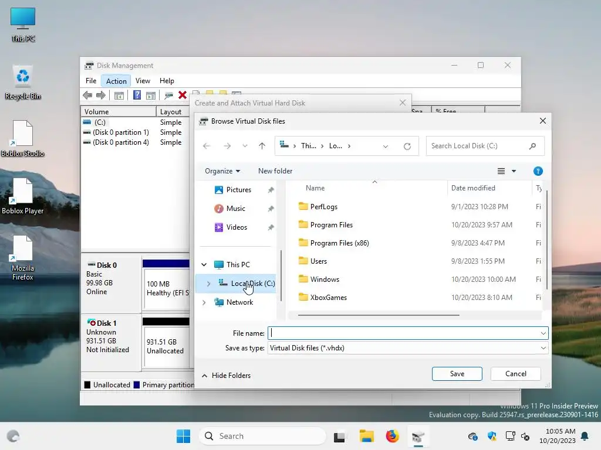The image size is (601, 450).
Task: Select the This PC desktop icon
Action: click(x=23, y=25)
